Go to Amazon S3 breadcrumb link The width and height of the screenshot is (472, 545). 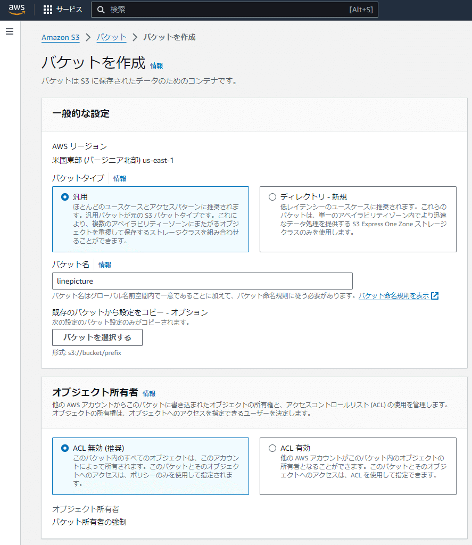click(61, 37)
